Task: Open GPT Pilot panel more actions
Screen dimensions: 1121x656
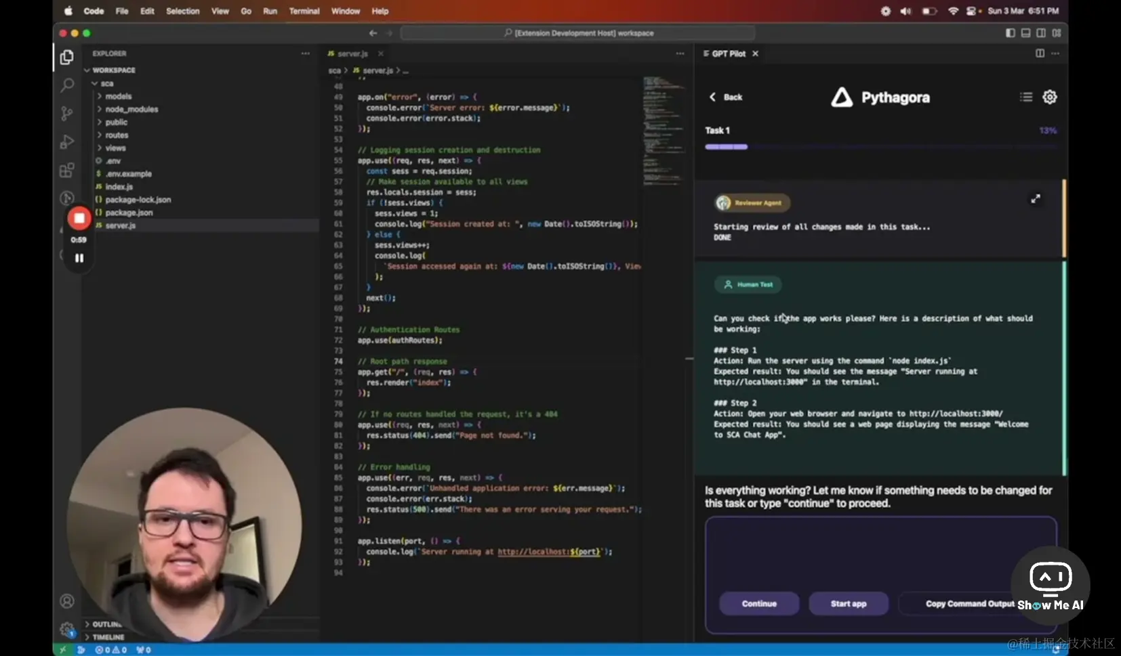Action: point(1055,53)
